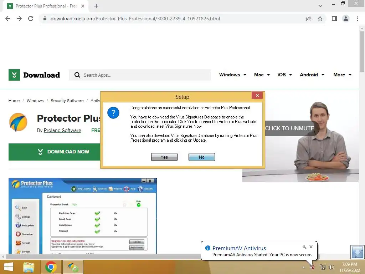Viewport: 365px width, 274px height.
Task: Open the Protector Plus dashboard screenshot
Action: click(x=83, y=216)
